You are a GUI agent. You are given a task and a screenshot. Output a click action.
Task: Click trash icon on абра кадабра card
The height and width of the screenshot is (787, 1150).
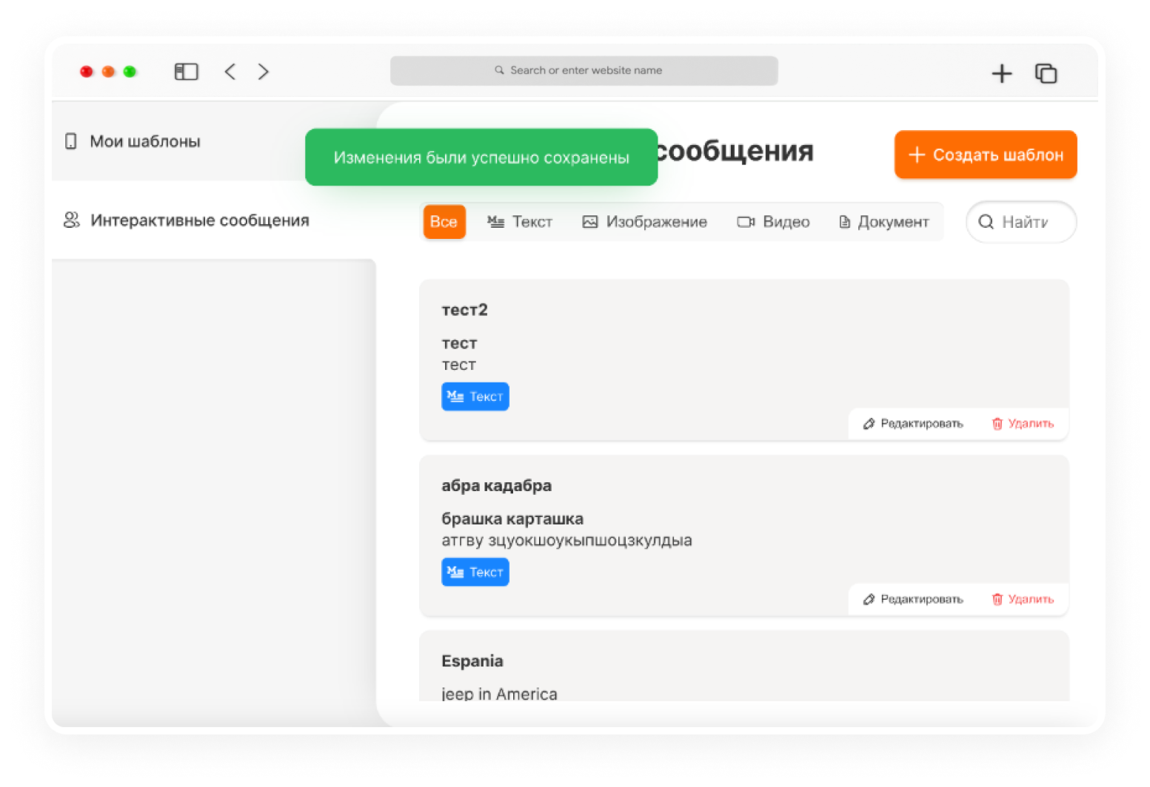click(997, 599)
